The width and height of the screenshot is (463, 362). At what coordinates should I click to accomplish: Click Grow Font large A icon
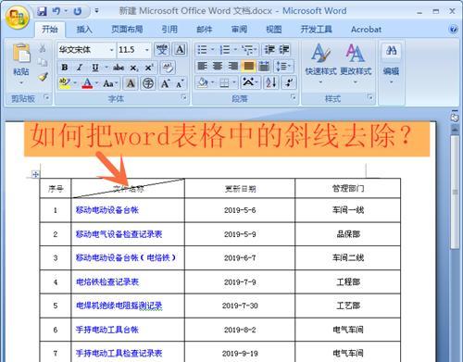(166, 83)
